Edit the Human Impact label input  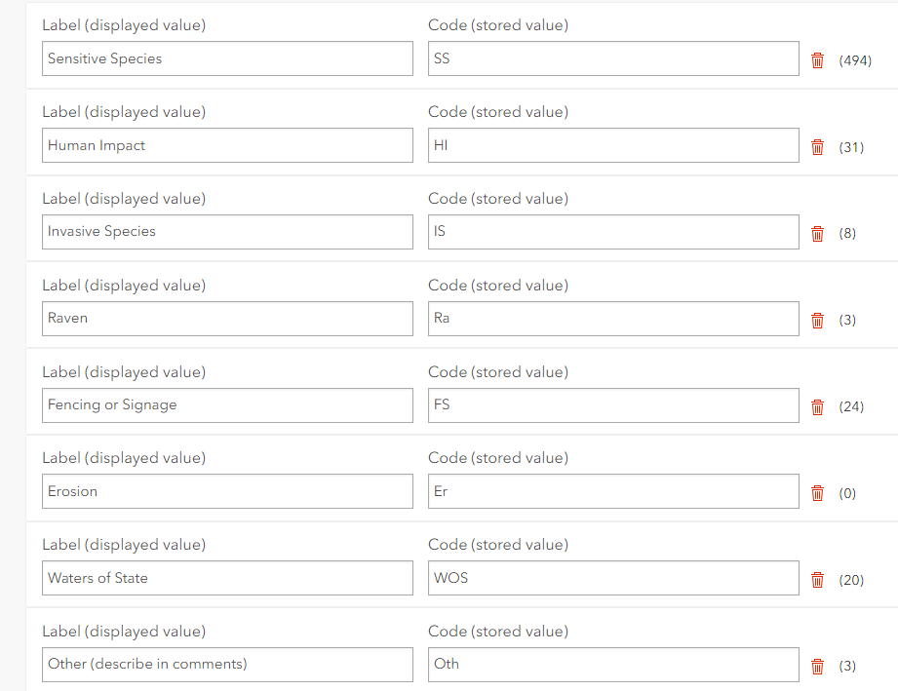coord(226,145)
